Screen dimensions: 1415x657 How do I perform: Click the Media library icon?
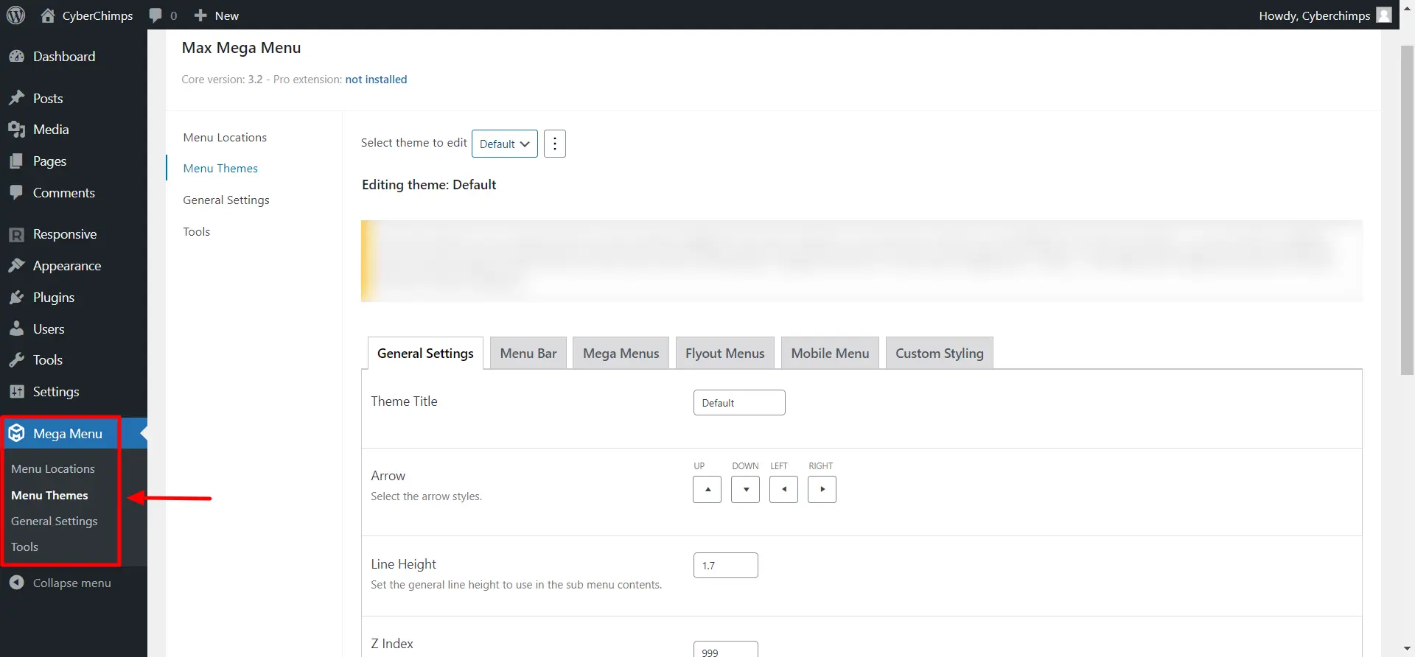pos(16,130)
